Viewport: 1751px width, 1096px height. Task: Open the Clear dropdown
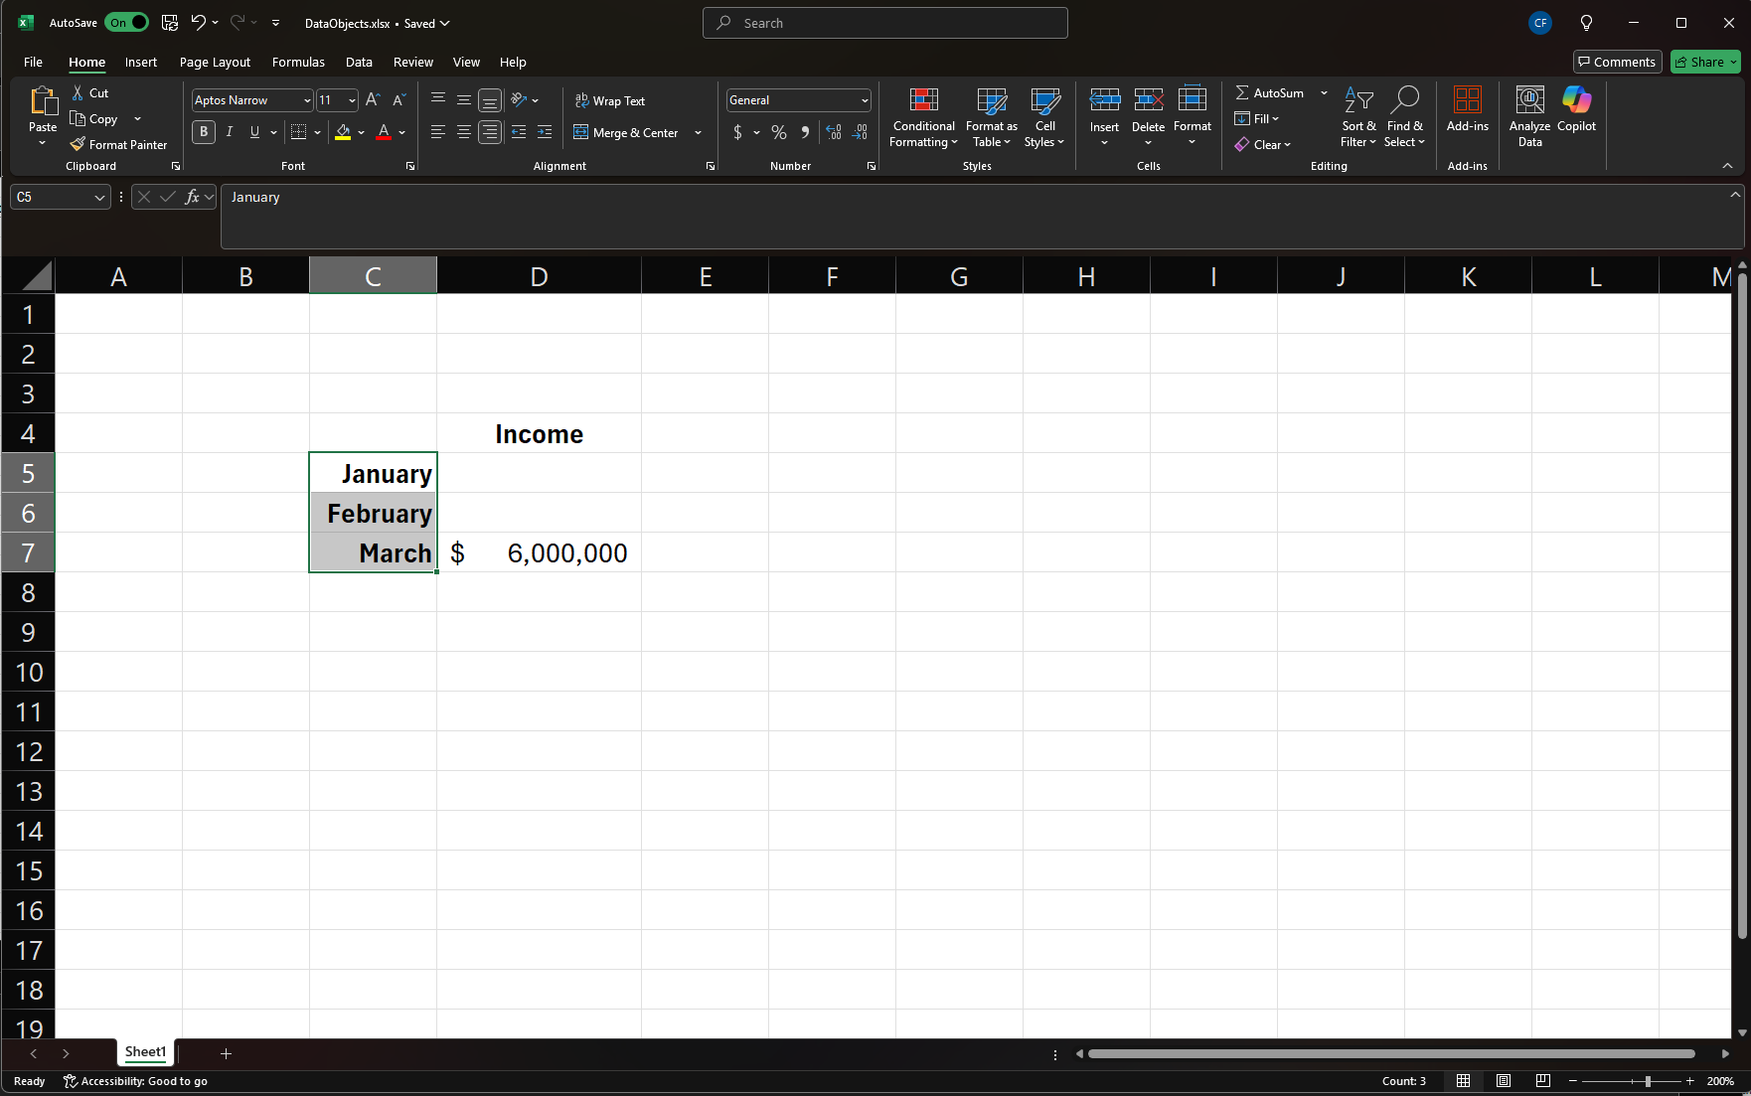[1263, 144]
